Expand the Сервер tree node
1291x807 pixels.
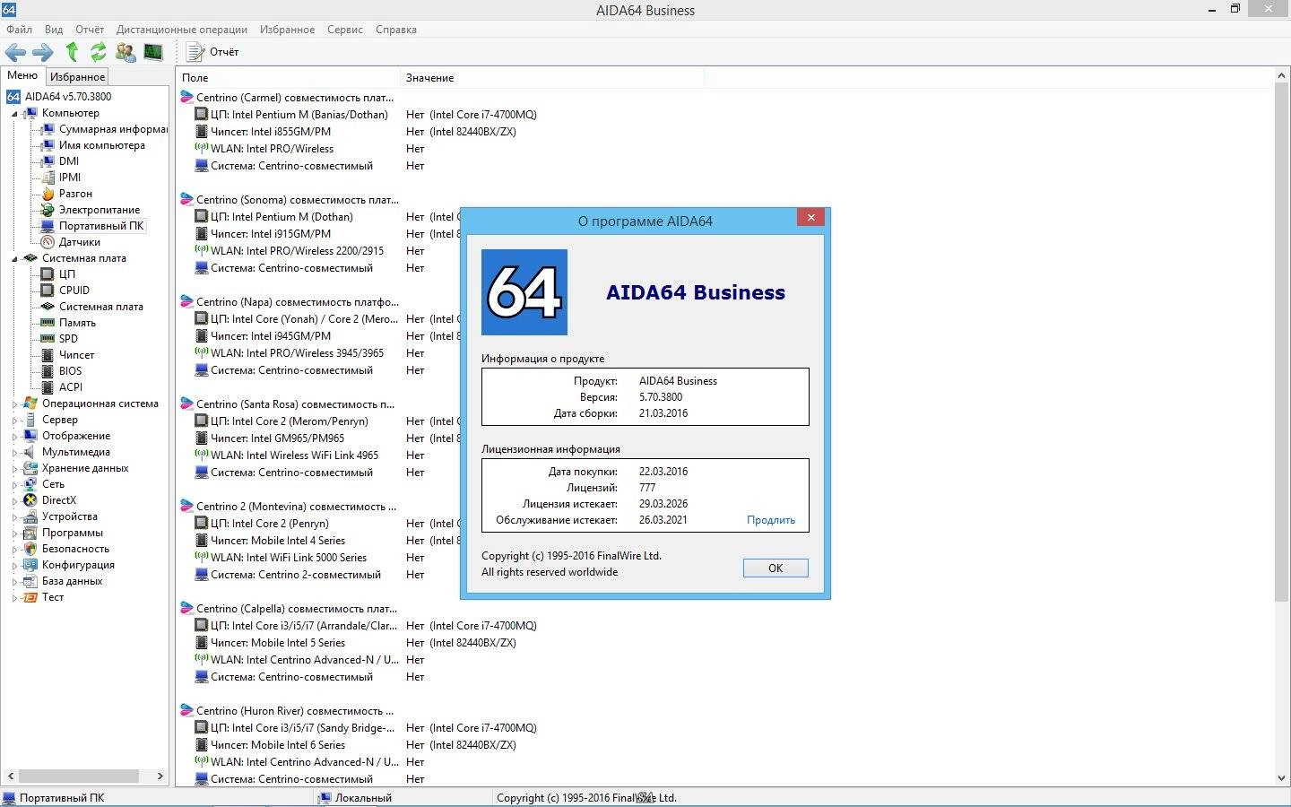pyautogui.click(x=14, y=421)
